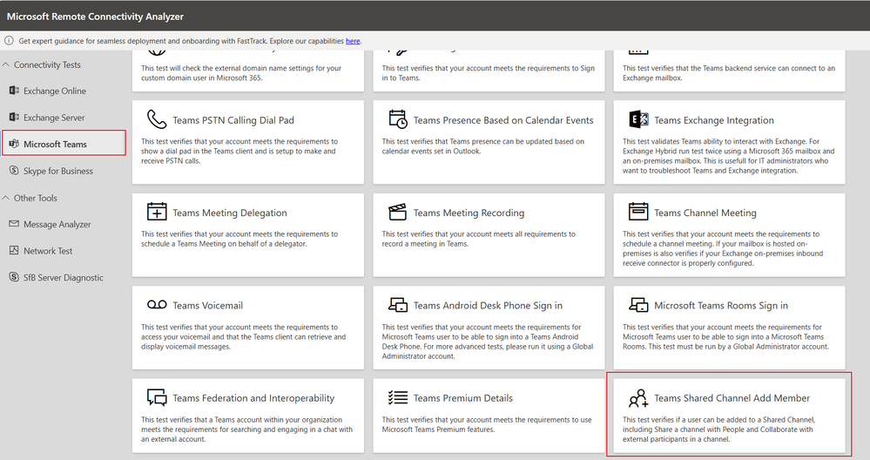
Task: Click the Exchange Server sidebar icon
Action: (15, 117)
